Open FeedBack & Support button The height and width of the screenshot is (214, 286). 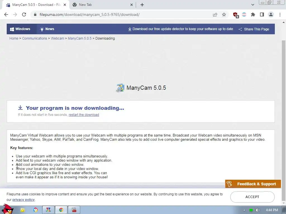tap(253, 184)
